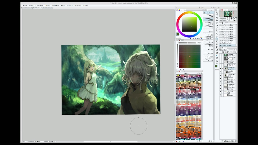Image resolution: width=258 pixels, height=145 pixels.
Task: Toggle visibility of the 用紙 paper layer
Action: 221,95
